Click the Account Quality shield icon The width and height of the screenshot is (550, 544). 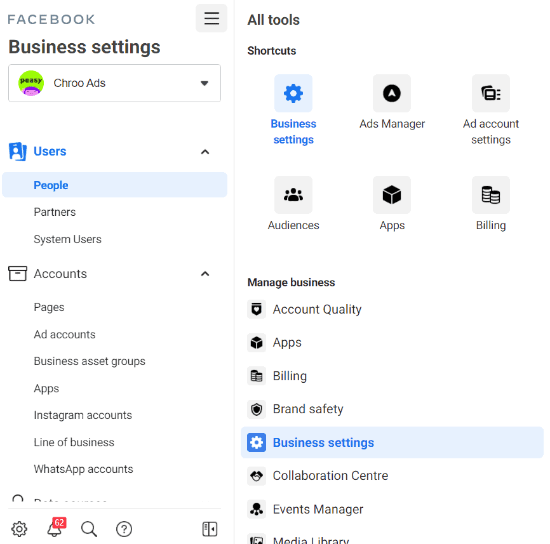(x=257, y=309)
